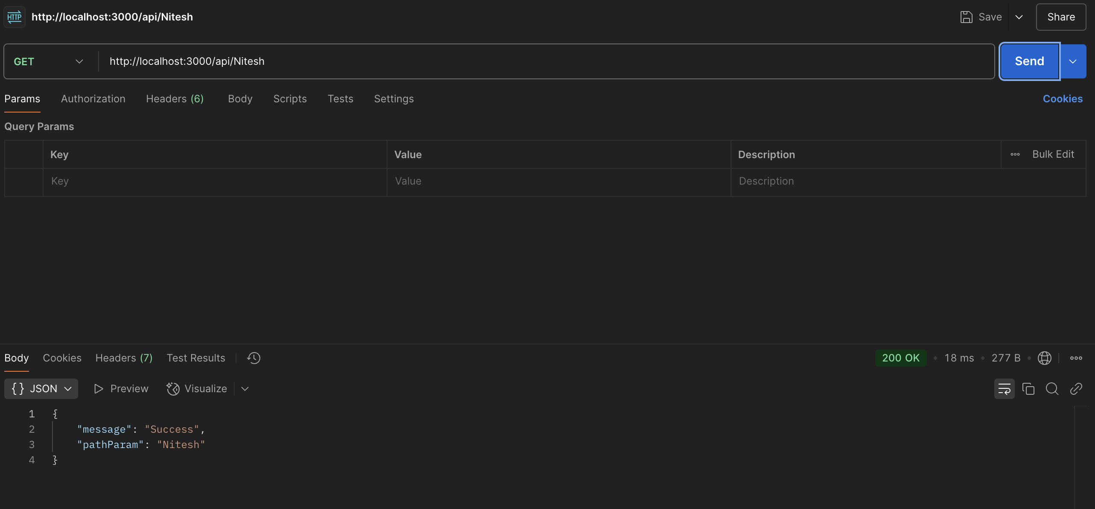This screenshot has height=509, width=1095.
Task: Click the "Nitesh" value in response
Action: tap(181, 445)
